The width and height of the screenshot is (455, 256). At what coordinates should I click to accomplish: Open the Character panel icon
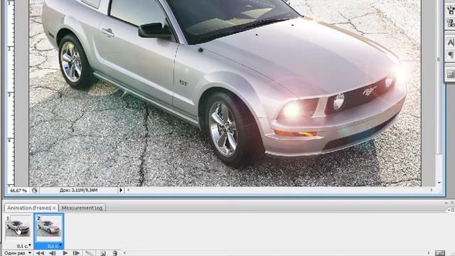click(450, 43)
